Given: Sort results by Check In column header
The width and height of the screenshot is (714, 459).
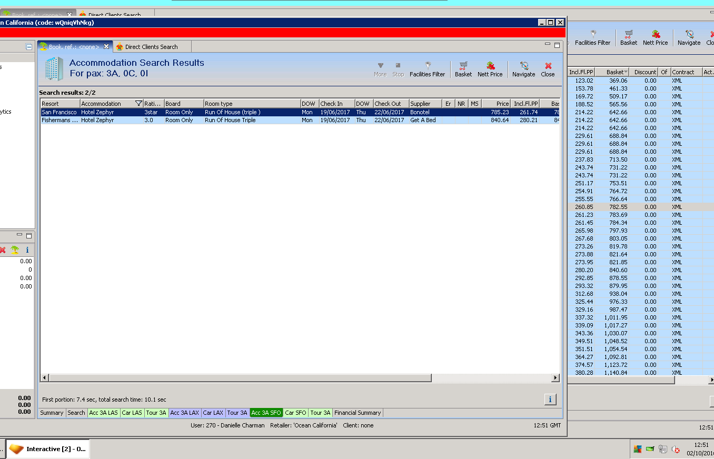Looking at the screenshot, I should click(x=336, y=104).
